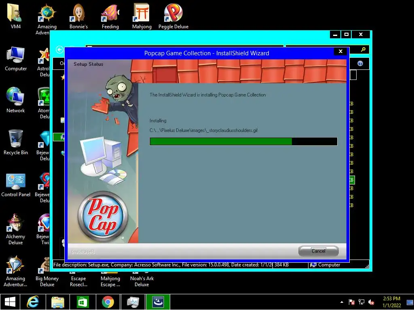Screen dimensions: 414x310
Task: Open the system monitor taskbar icon
Action: pyautogui.click(x=133, y=302)
